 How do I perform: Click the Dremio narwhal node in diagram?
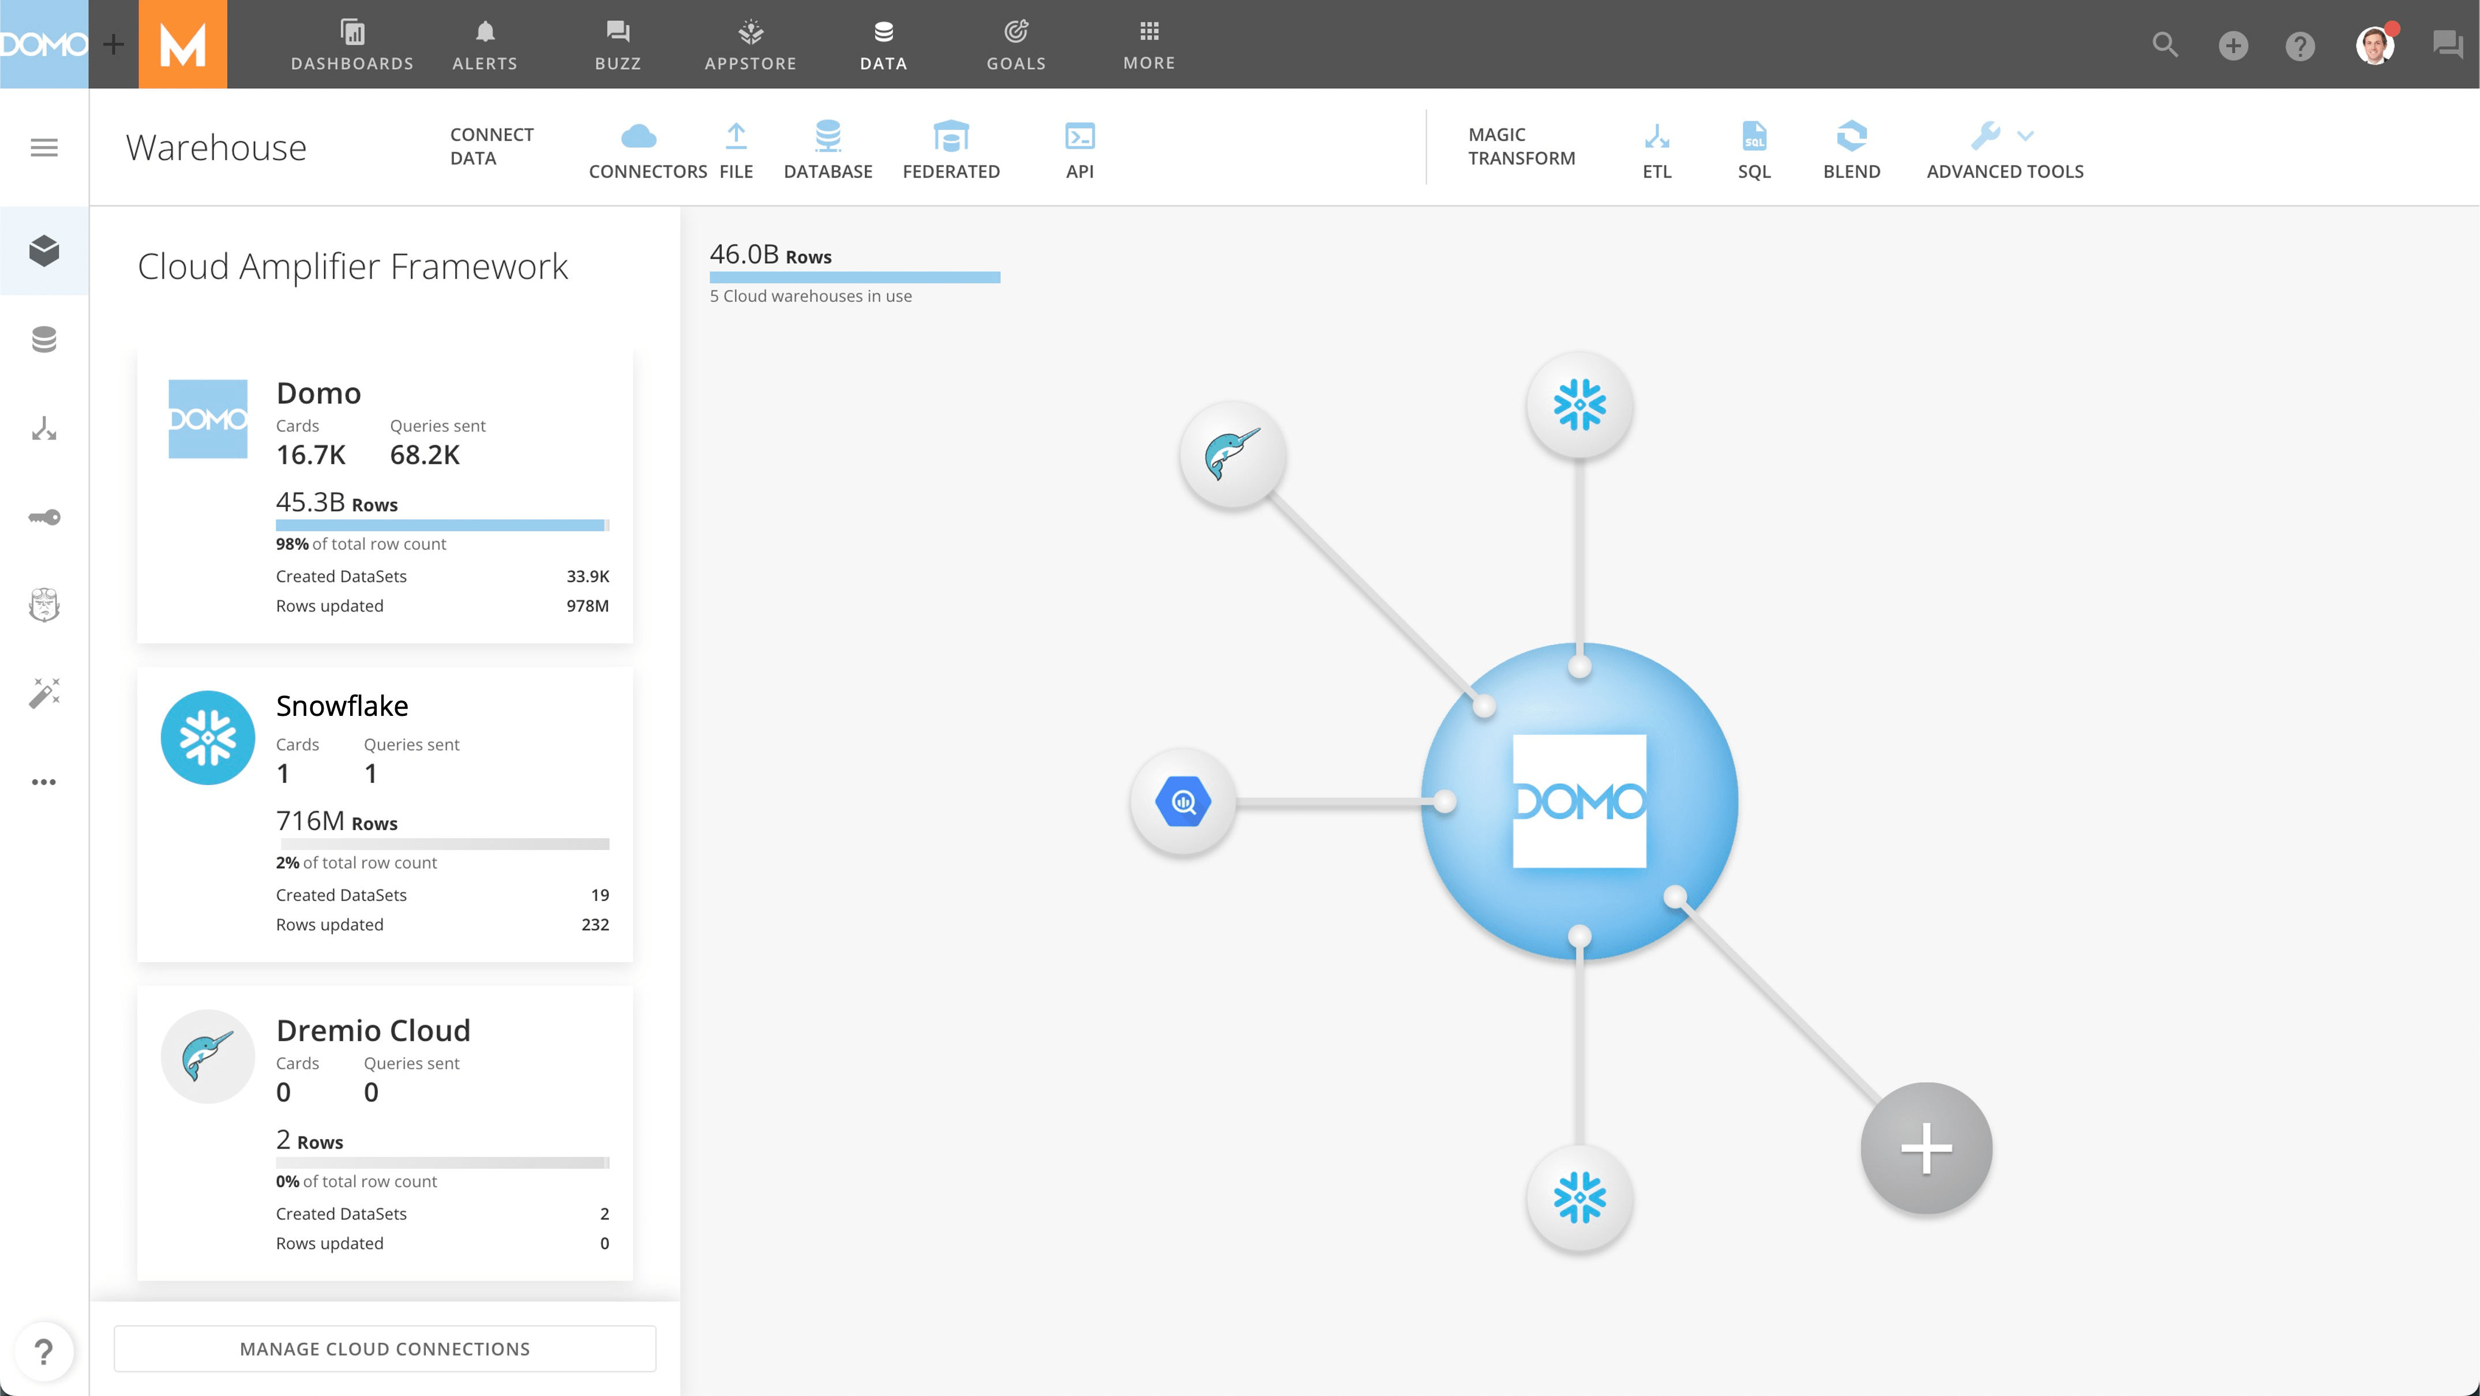(1232, 455)
